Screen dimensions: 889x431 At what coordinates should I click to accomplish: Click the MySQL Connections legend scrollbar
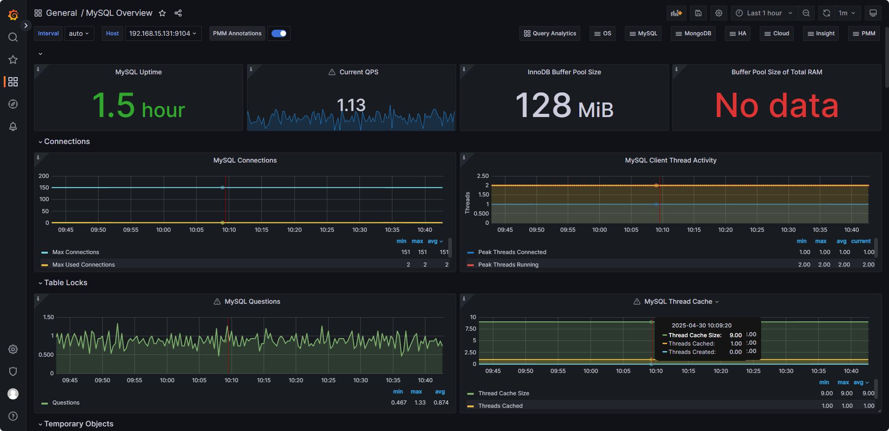click(x=450, y=248)
